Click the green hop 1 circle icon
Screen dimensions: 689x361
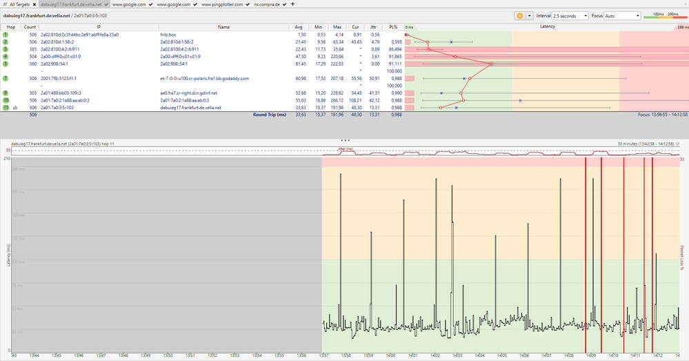[x=5, y=34]
